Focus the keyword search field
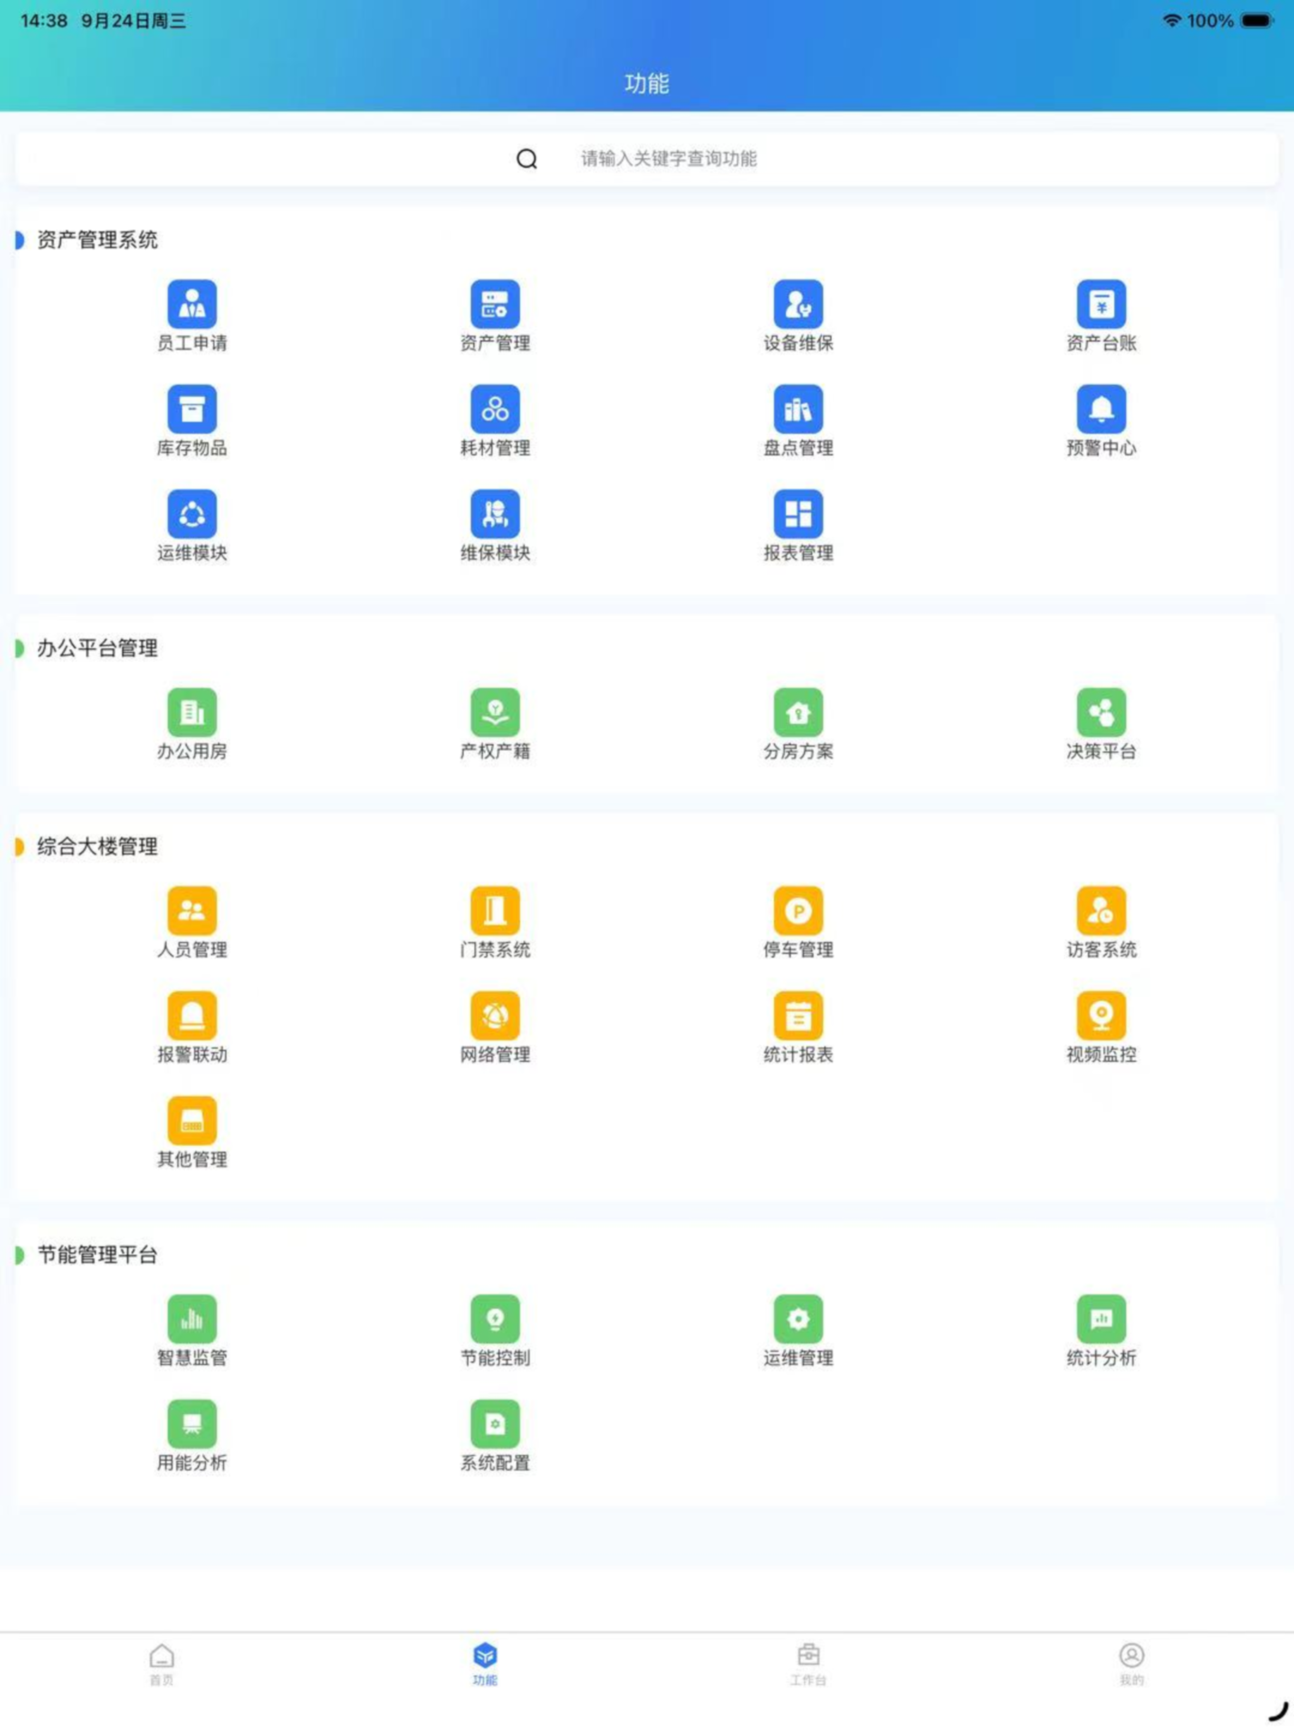 coord(647,159)
